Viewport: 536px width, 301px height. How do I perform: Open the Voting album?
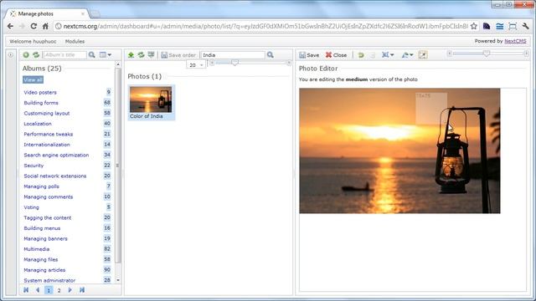click(x=31, y=207)
